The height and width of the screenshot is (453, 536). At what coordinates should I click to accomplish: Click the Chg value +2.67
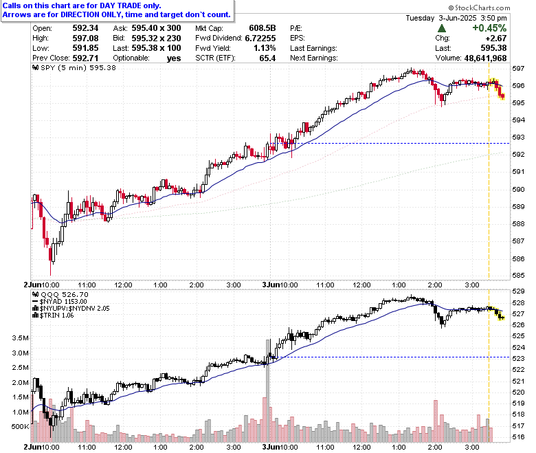495,38
